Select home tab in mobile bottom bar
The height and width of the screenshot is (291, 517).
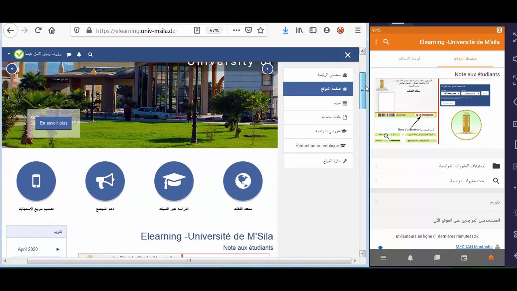click(x=491, y=258)
